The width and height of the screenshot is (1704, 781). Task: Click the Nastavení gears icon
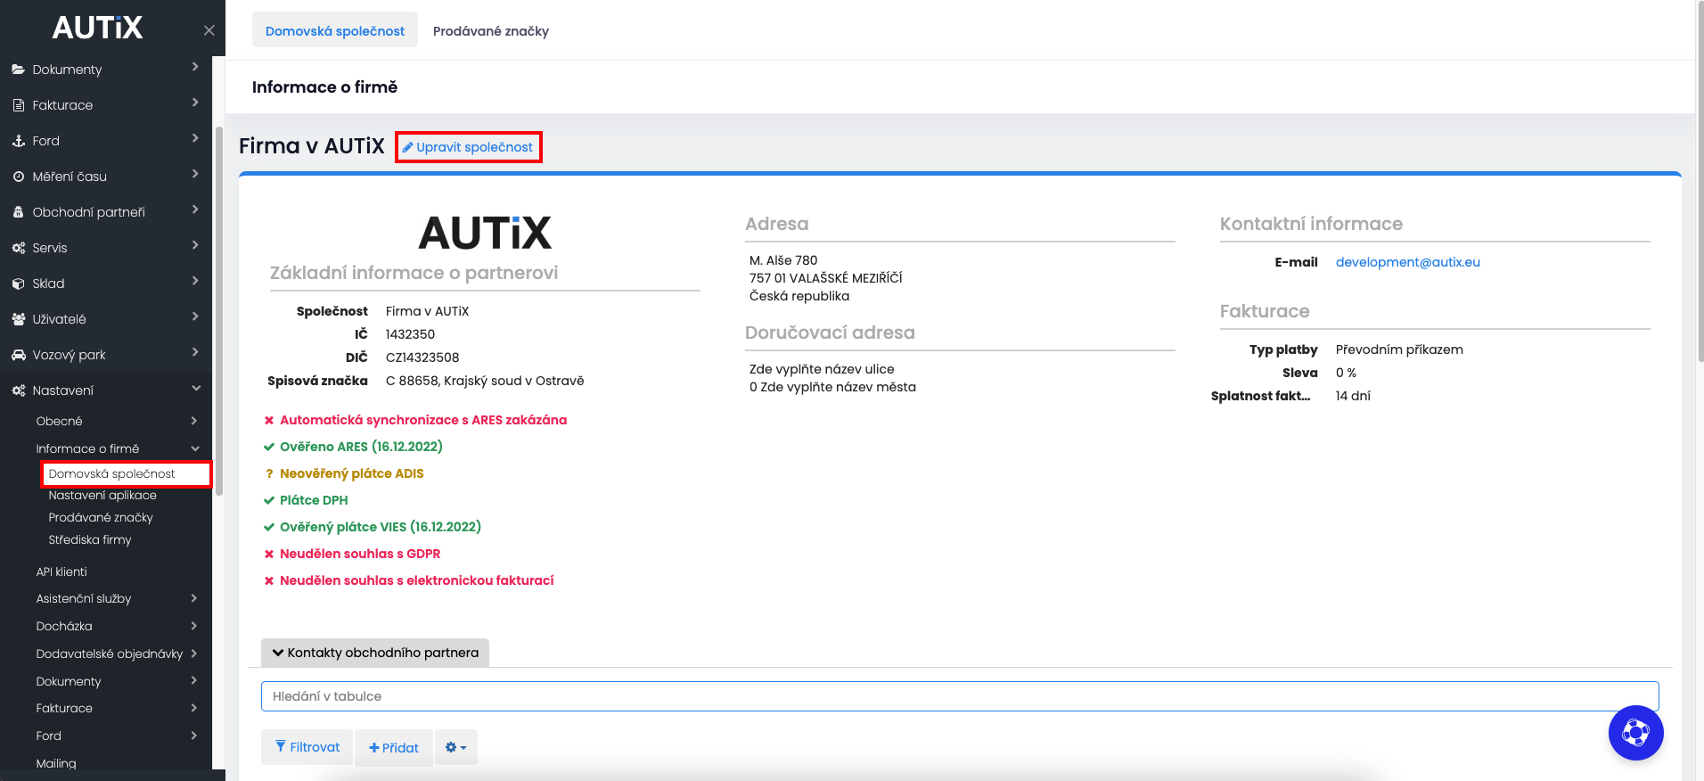click(18, 390)
